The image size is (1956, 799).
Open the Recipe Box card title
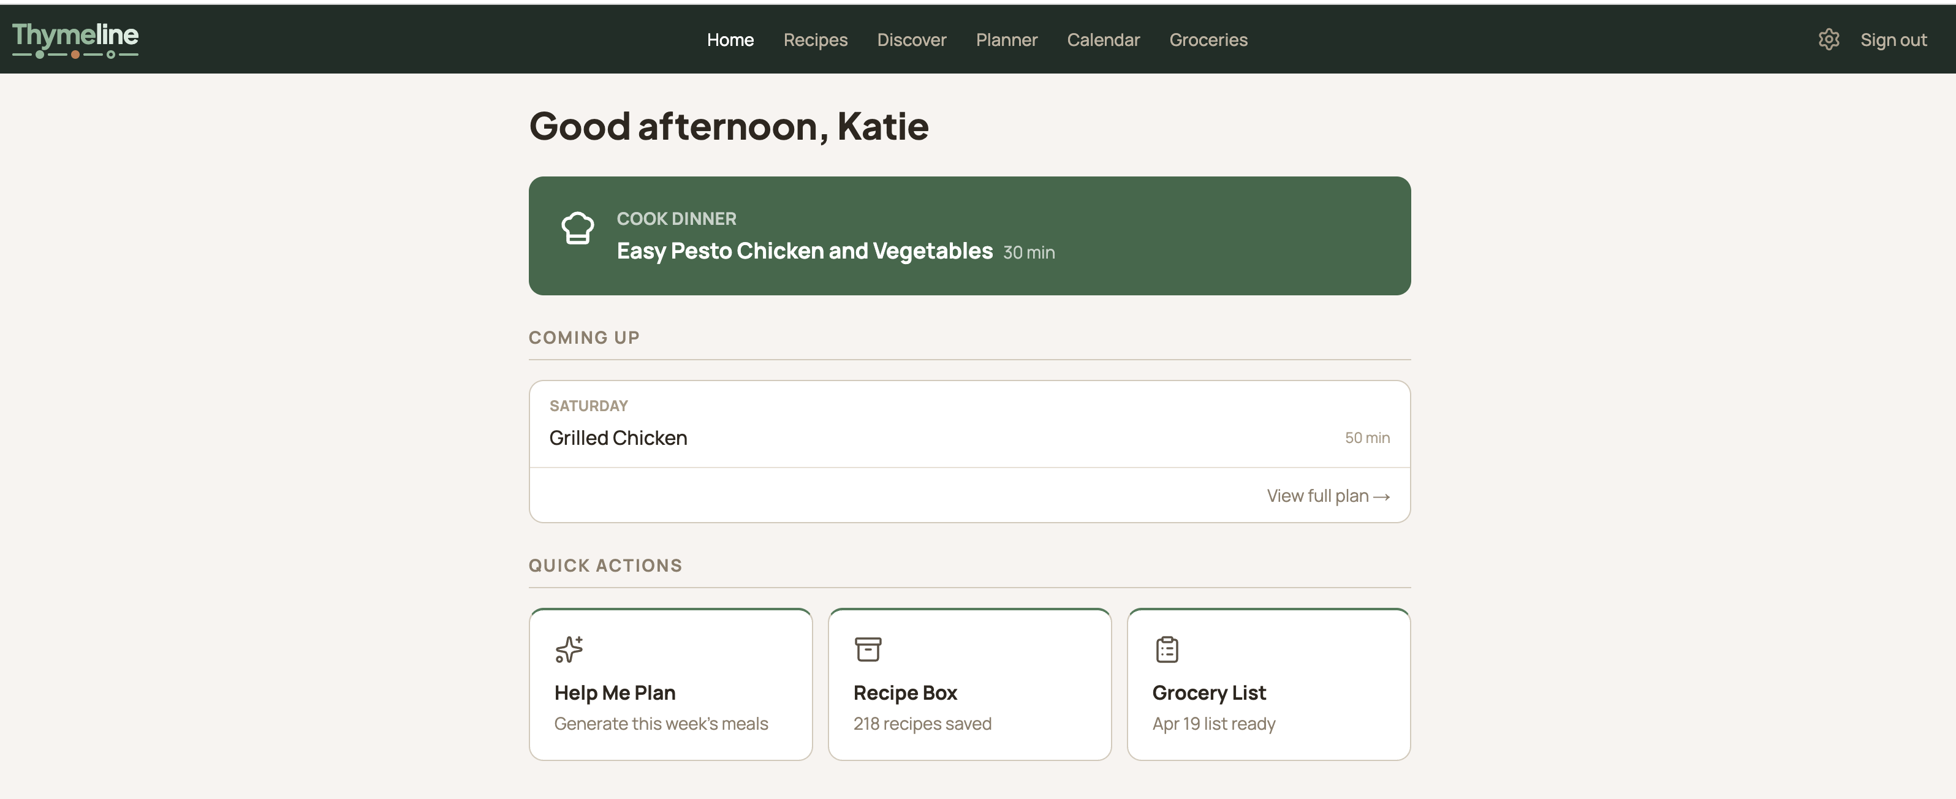905,692
